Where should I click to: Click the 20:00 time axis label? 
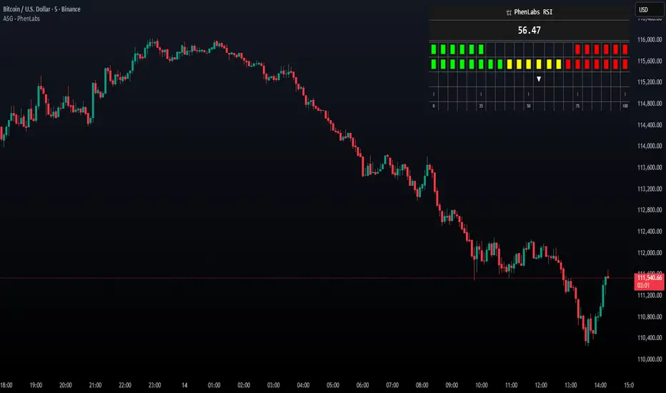click(x=66, y=385)
